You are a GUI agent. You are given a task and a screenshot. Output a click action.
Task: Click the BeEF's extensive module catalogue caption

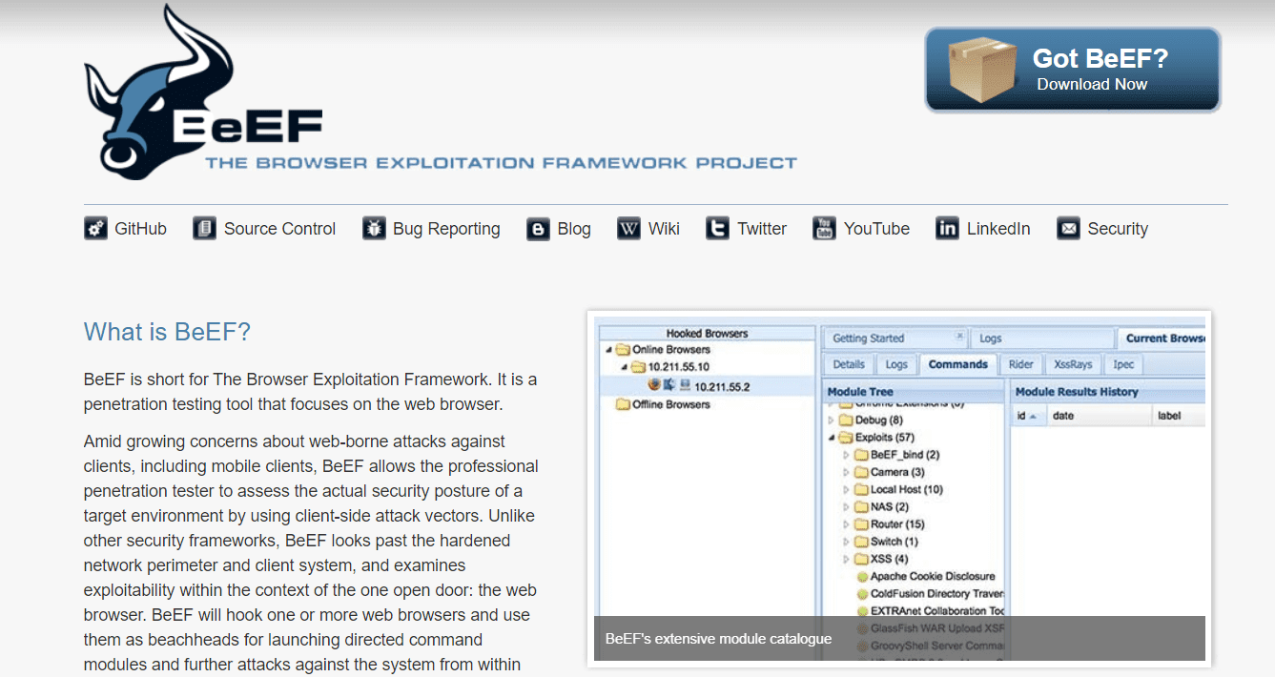(x=718, y=639)
